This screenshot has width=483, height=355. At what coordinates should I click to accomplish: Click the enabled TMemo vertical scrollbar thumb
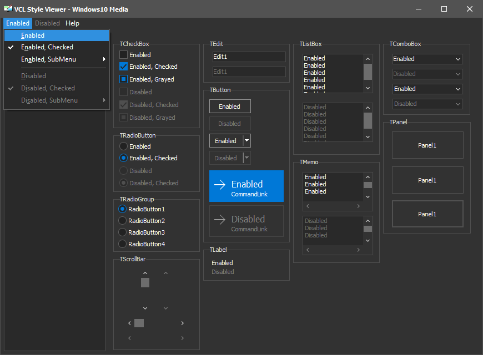[368, 185]
